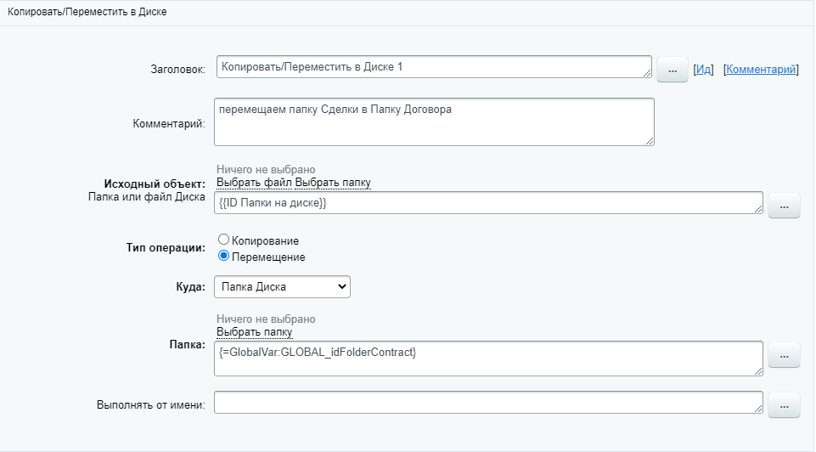Screen dimensions: 816x452
Task: Choose the Перемещение operation type
Action: click(x=224, y=256)
